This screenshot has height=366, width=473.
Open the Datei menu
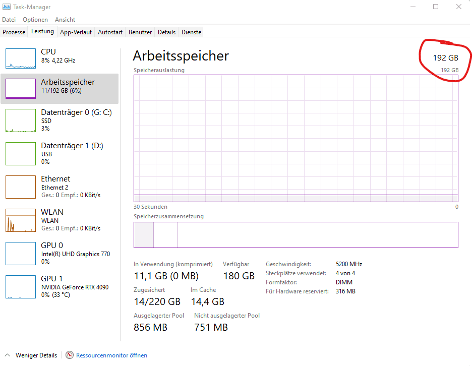pos(9,20)
